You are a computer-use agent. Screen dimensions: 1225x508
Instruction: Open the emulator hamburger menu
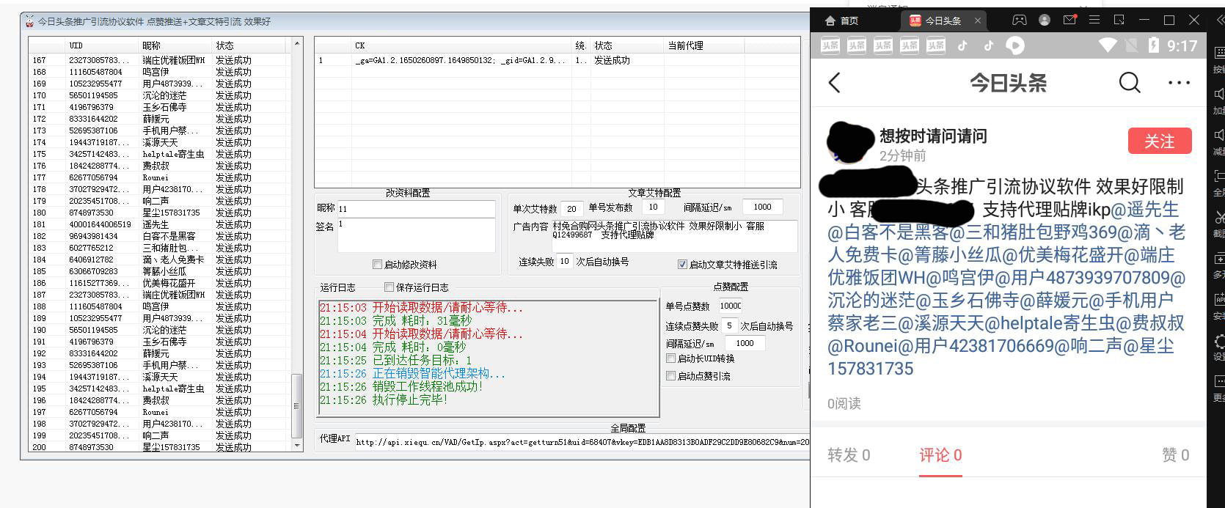coord(1094,20)
